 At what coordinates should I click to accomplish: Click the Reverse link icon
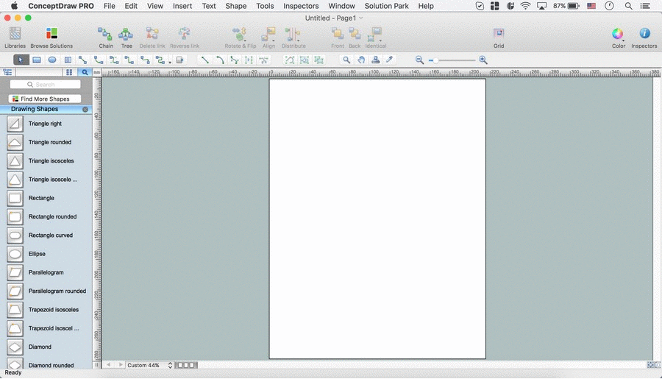[x=185, y=33]
